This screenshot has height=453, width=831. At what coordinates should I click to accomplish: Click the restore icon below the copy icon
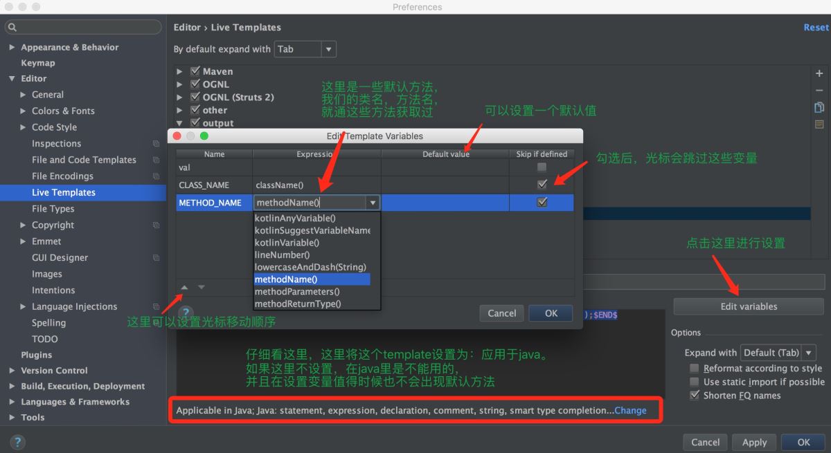click(819, 124)
